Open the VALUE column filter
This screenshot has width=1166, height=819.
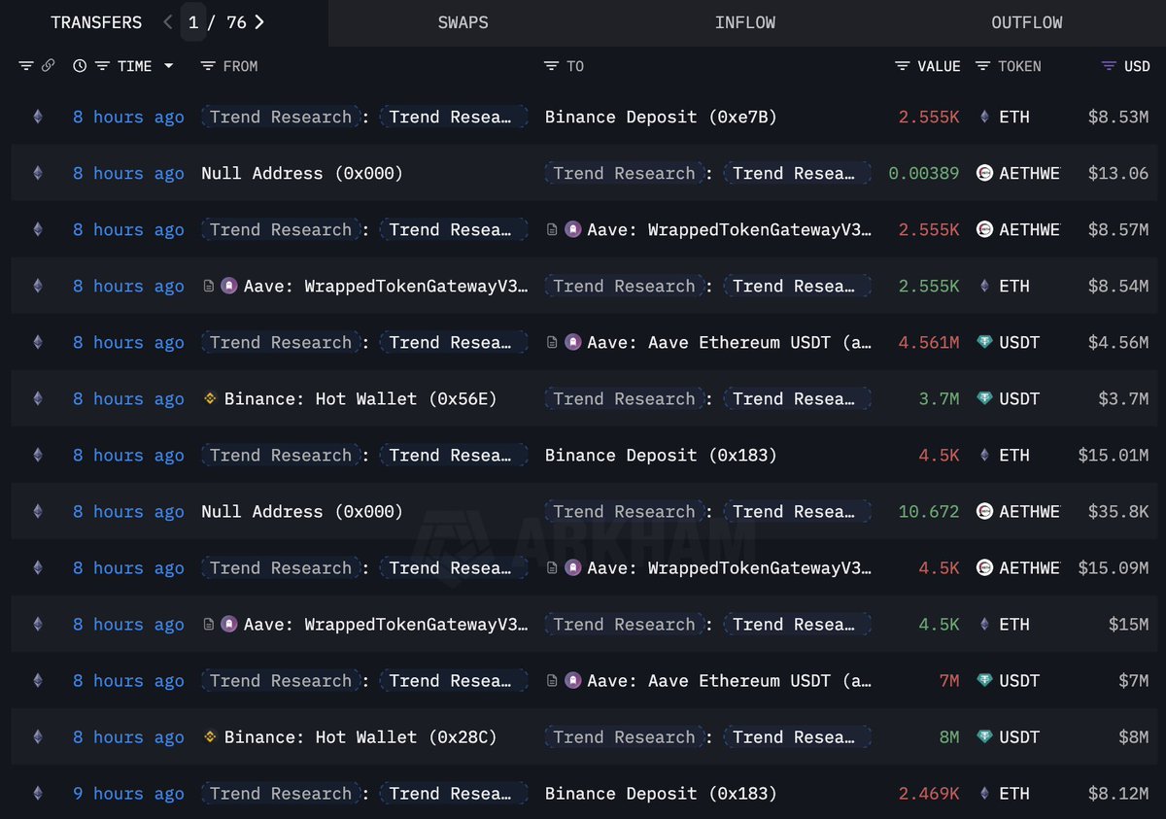(x=903, y=66)
